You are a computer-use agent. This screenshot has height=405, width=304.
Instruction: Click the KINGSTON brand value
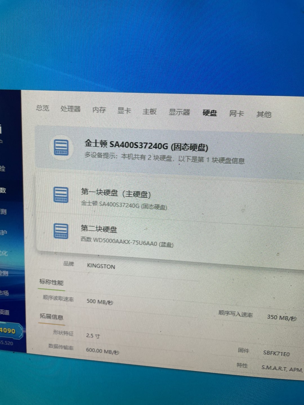click(101, 266)
